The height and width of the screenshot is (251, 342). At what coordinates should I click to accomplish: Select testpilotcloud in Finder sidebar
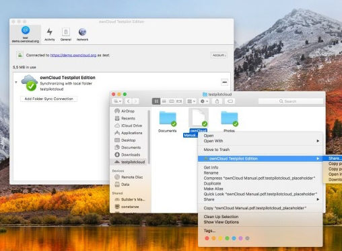point(129,162)
